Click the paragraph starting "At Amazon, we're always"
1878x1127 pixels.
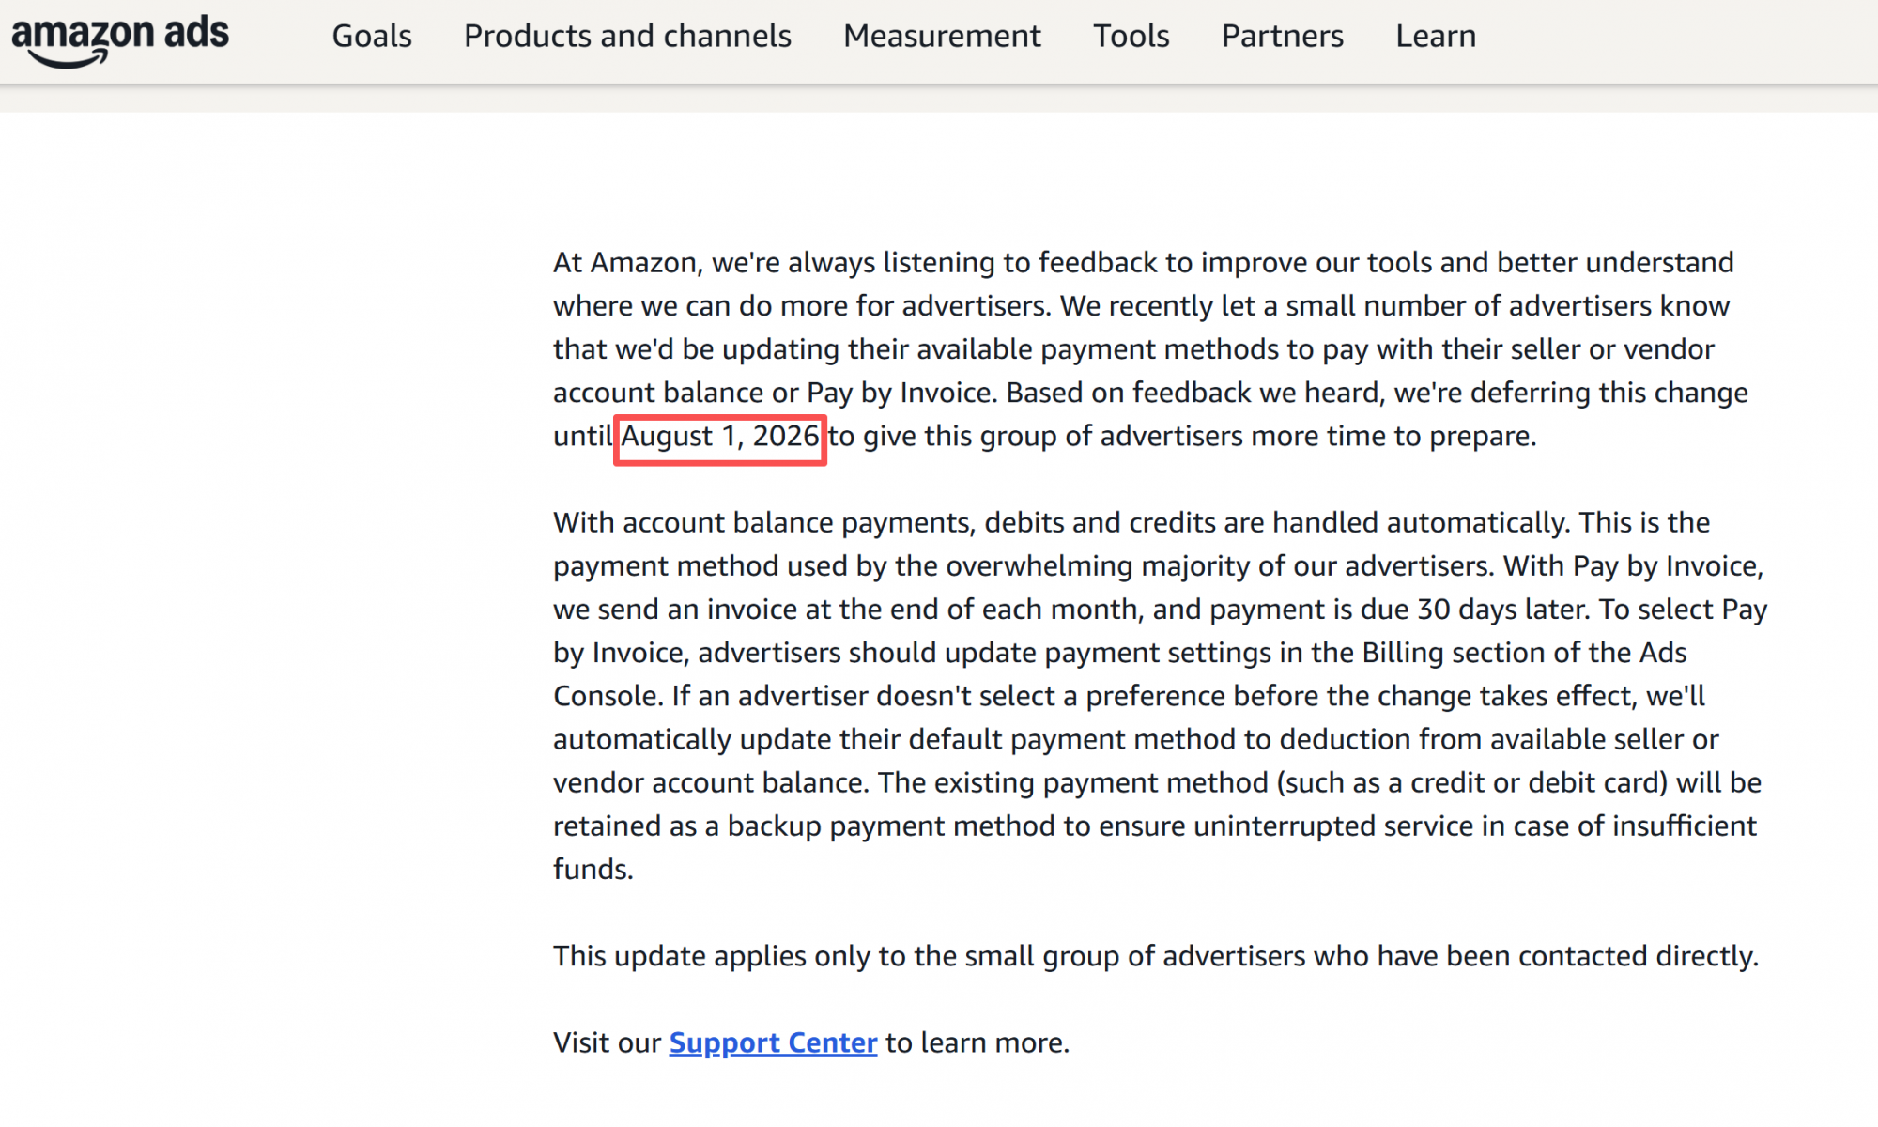1150,349
